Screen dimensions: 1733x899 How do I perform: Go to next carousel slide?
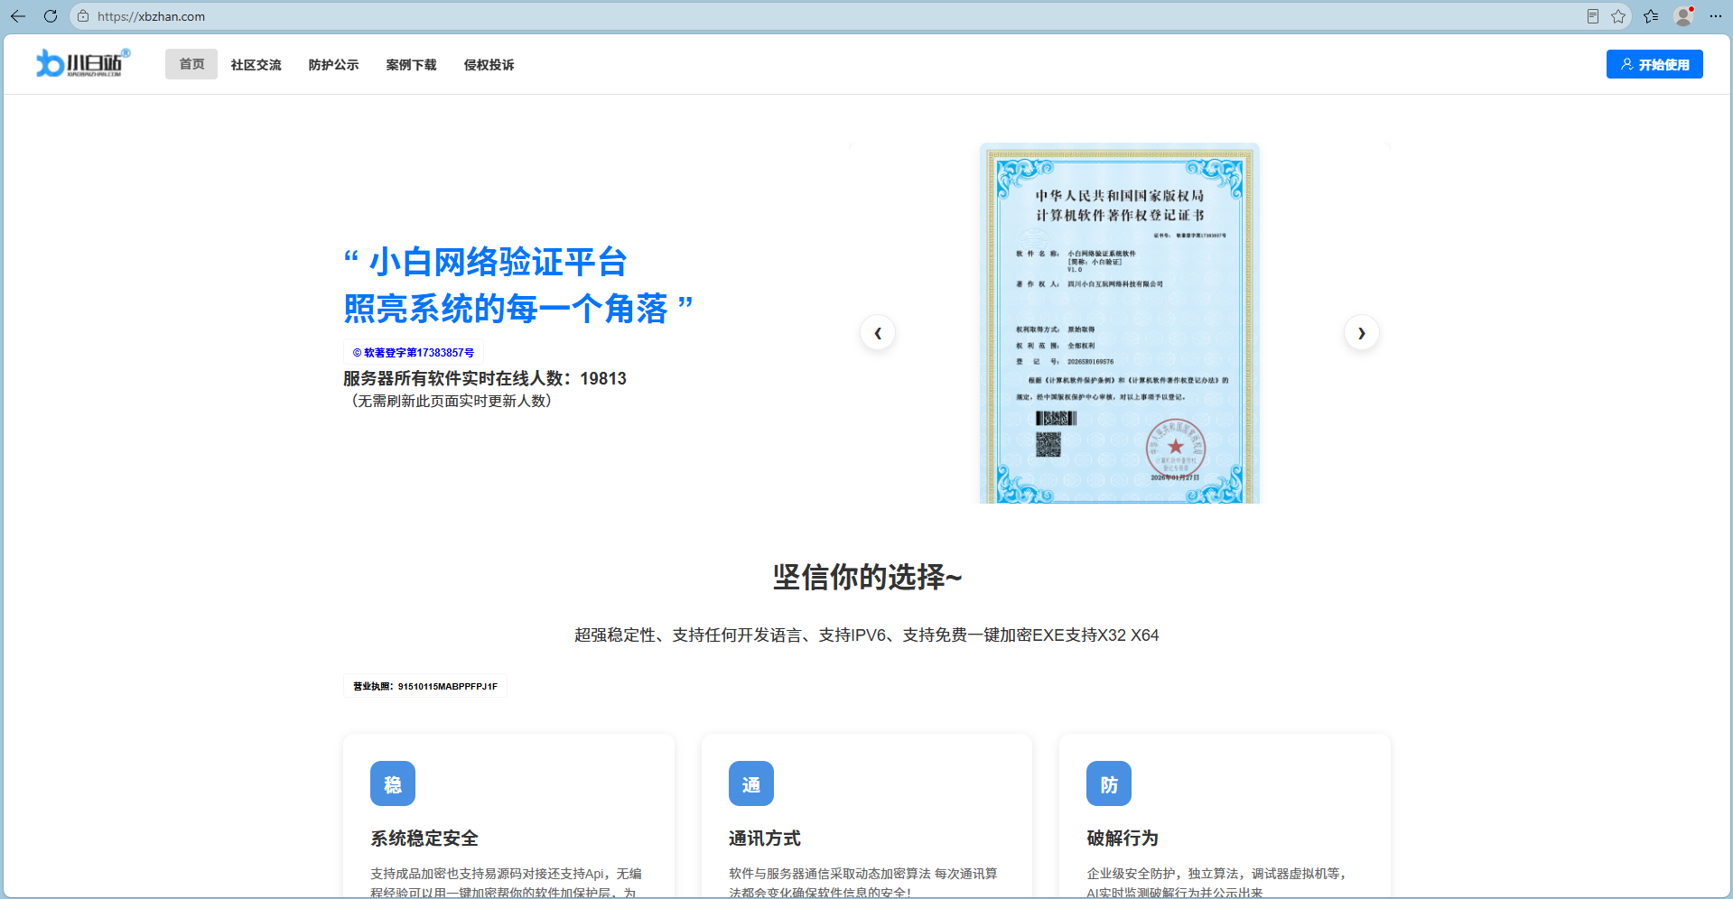(x=1362, y=333)
